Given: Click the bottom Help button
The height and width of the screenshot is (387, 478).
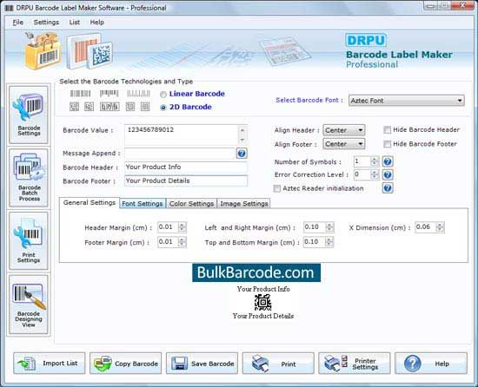Looking at the screenshot, I should [431, 364].
